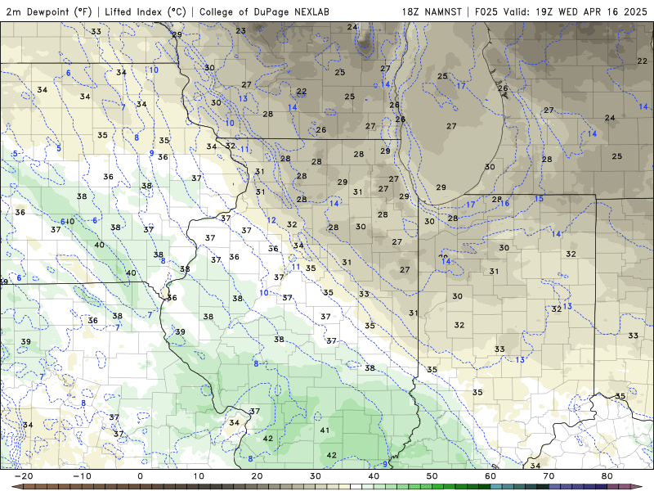Click the blue '16' lifted index contour label
The height and width of the screenshot is (491, 654).
point(504,203)
